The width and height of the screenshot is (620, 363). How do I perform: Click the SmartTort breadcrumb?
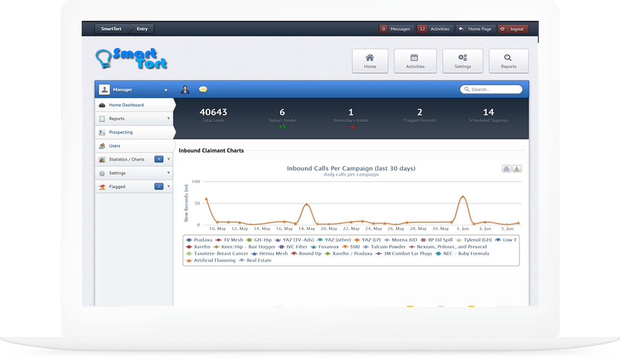[111, 29]
